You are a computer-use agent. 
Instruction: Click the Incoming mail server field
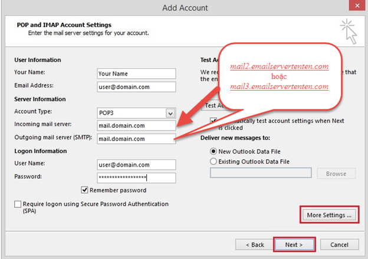[136, 125]
